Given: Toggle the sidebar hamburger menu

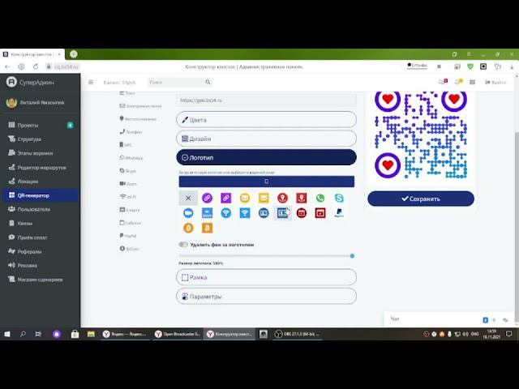Looking at the screenshot, I should [91, 82].
